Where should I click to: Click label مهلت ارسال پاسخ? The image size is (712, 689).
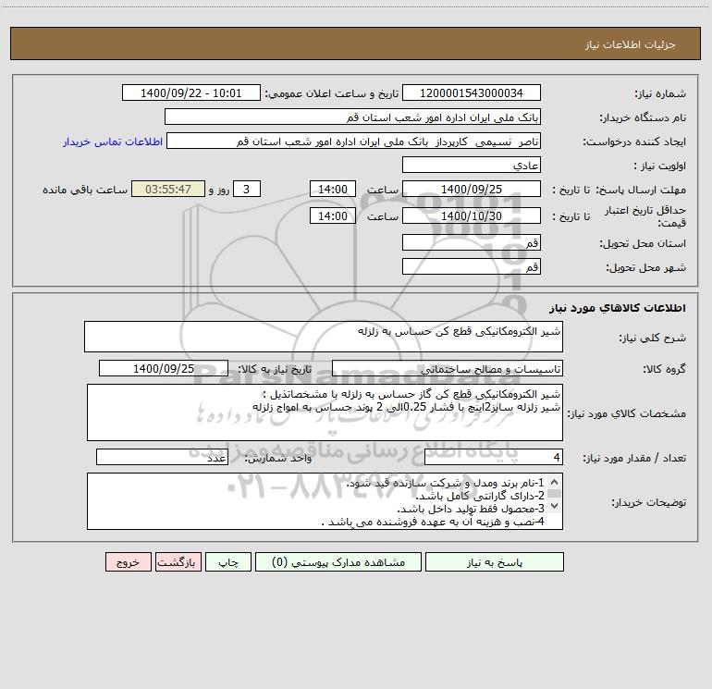point(641,190)
